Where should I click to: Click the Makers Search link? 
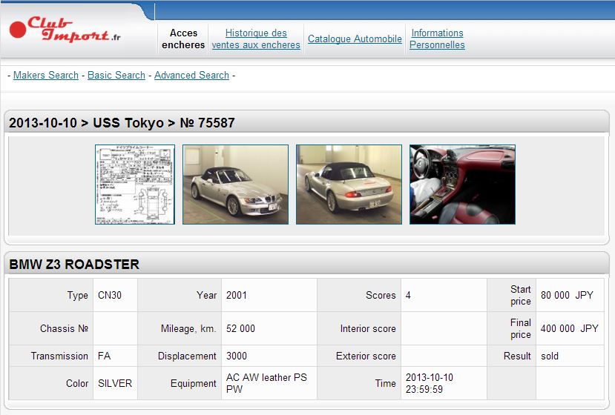pos(46,75)
